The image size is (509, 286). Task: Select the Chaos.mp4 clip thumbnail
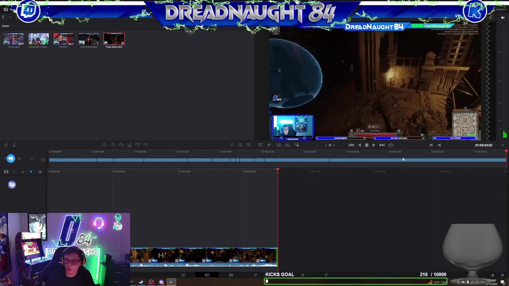14,39
